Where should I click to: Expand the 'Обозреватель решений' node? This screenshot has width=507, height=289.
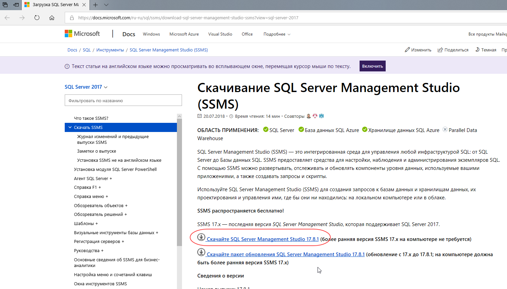(x=100, y=214)
